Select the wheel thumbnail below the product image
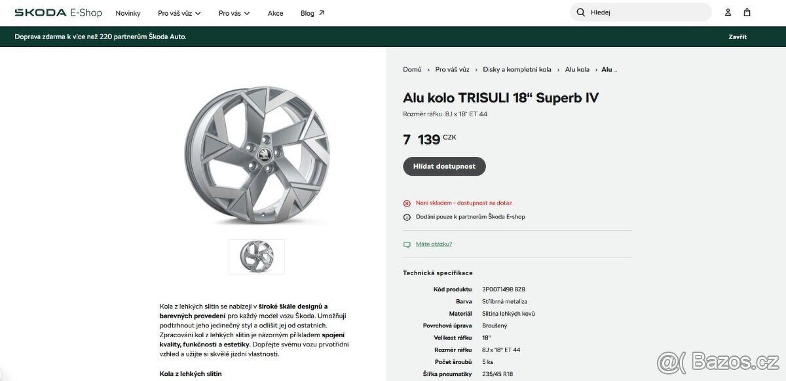Screen dimensions: 786x381 [x=257, y=256]
